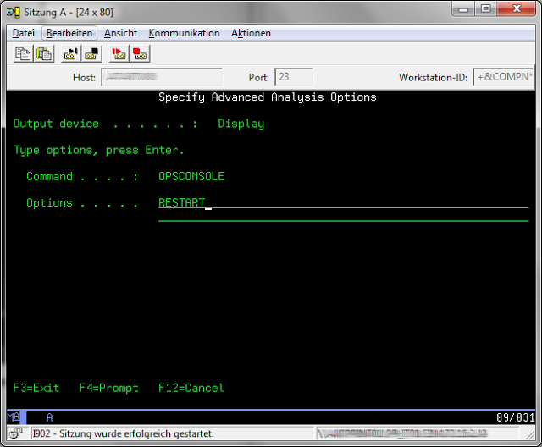Image resolution: width=542 pixels, height=447 pixels.
Task: Focus the Workstation-ID field
Action: point(503,77)
